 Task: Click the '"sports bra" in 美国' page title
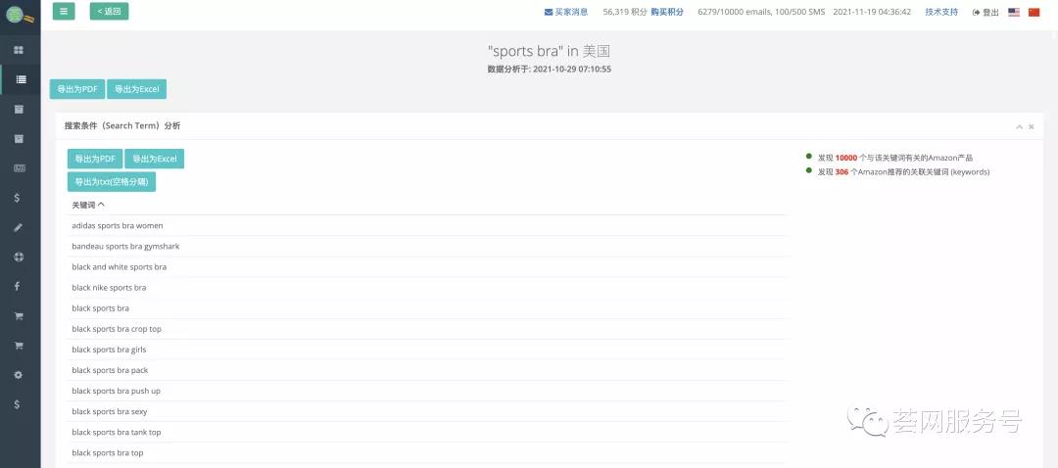[549, 51]
